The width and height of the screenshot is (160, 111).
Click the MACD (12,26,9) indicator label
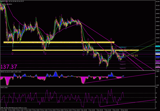11,72
